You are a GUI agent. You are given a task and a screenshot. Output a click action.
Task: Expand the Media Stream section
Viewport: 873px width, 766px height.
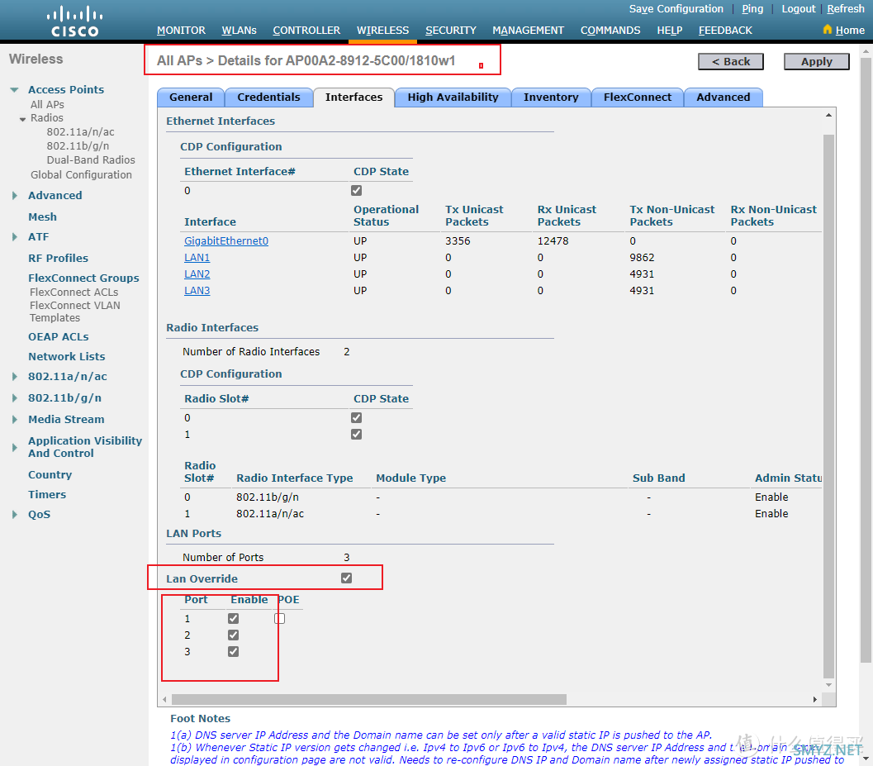tap(13, 419)
